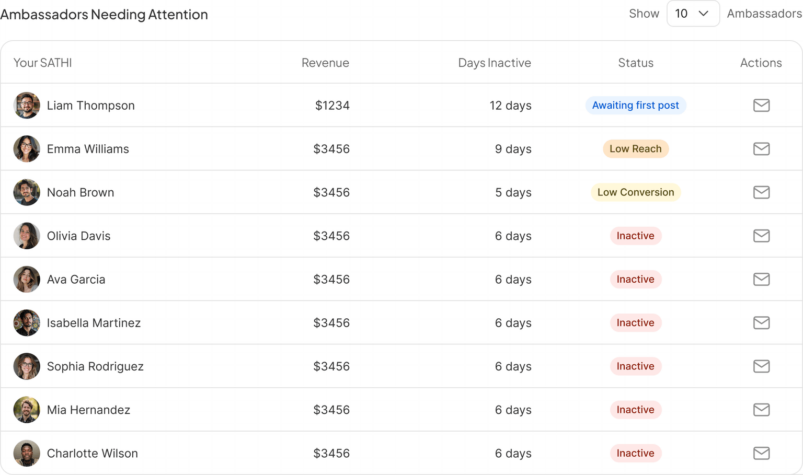803x475 pixels.
Task: Click Mia Hernandez's avatar picture
Action: [x=27, y=410]
